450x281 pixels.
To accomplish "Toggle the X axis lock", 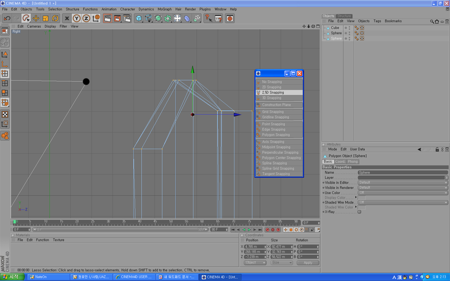I will 67,18.
